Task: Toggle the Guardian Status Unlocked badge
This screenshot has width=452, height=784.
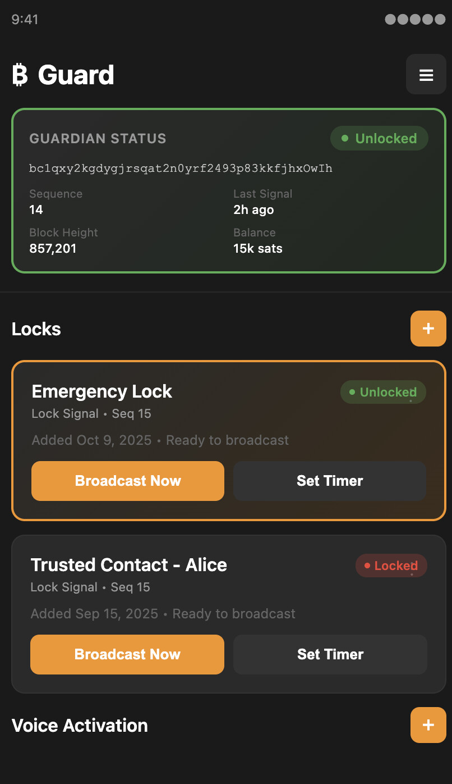Action: coord(379,139)
